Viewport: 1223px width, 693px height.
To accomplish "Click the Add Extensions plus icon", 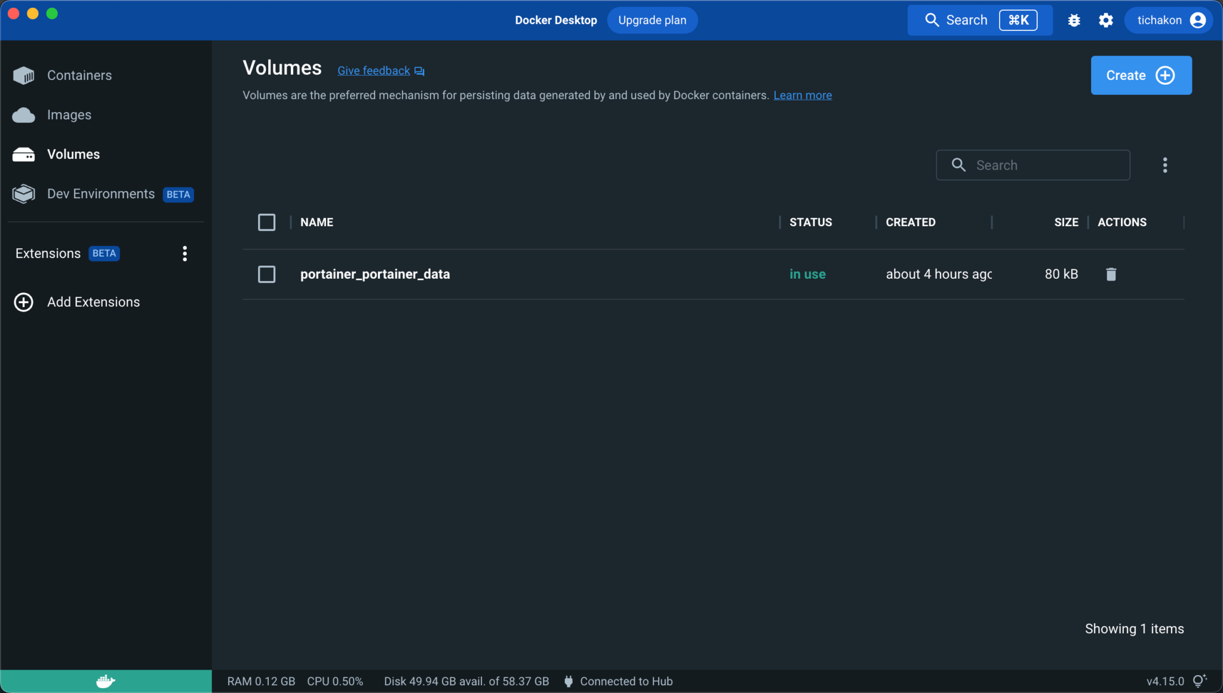I will coord(24,302).
